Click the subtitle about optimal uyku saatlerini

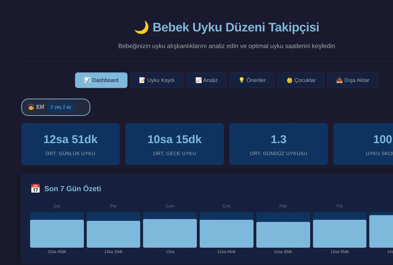(x=227, y=46)
